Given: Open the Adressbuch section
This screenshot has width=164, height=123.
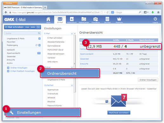Looking at the screenshot, I should pos(72,20).
